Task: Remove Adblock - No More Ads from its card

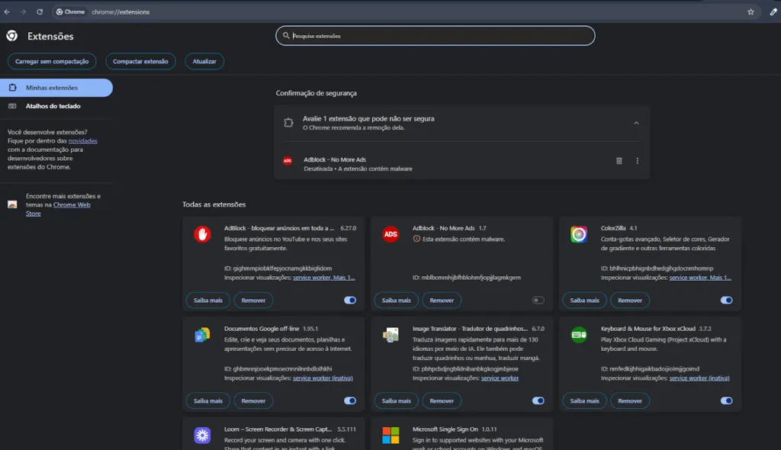Action: pyautogui.click(x=442, y=301)
